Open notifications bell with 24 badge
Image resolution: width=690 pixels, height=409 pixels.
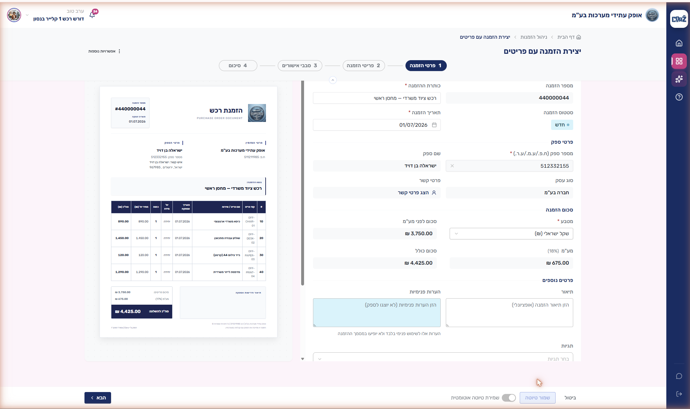[x=92, y=15]
